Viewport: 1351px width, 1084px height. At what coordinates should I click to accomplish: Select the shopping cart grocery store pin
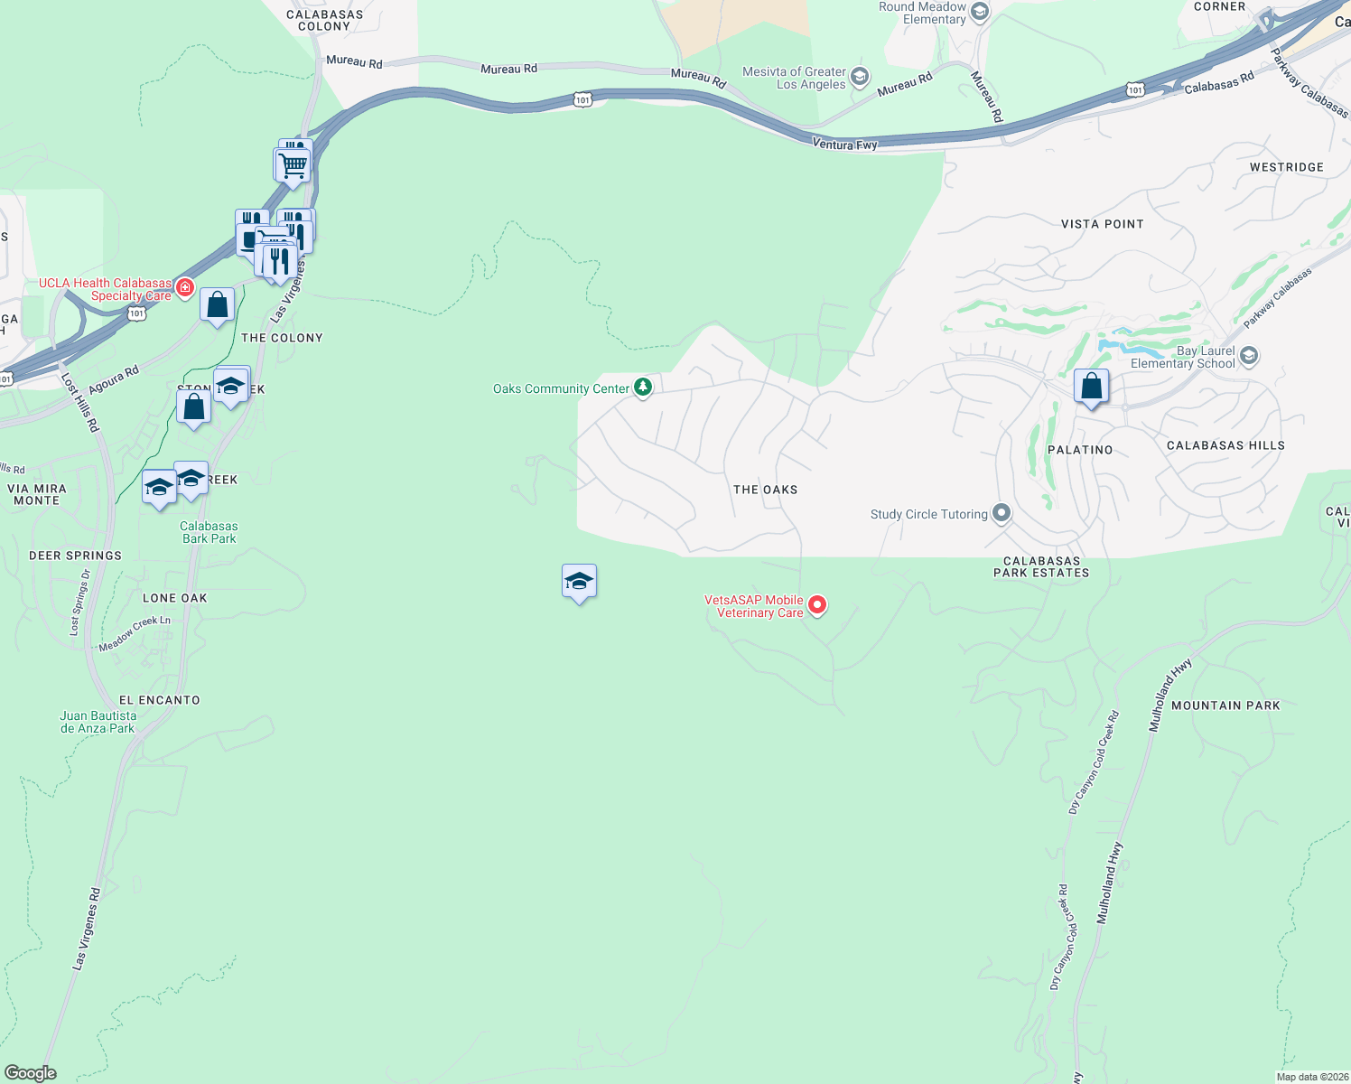292,164
